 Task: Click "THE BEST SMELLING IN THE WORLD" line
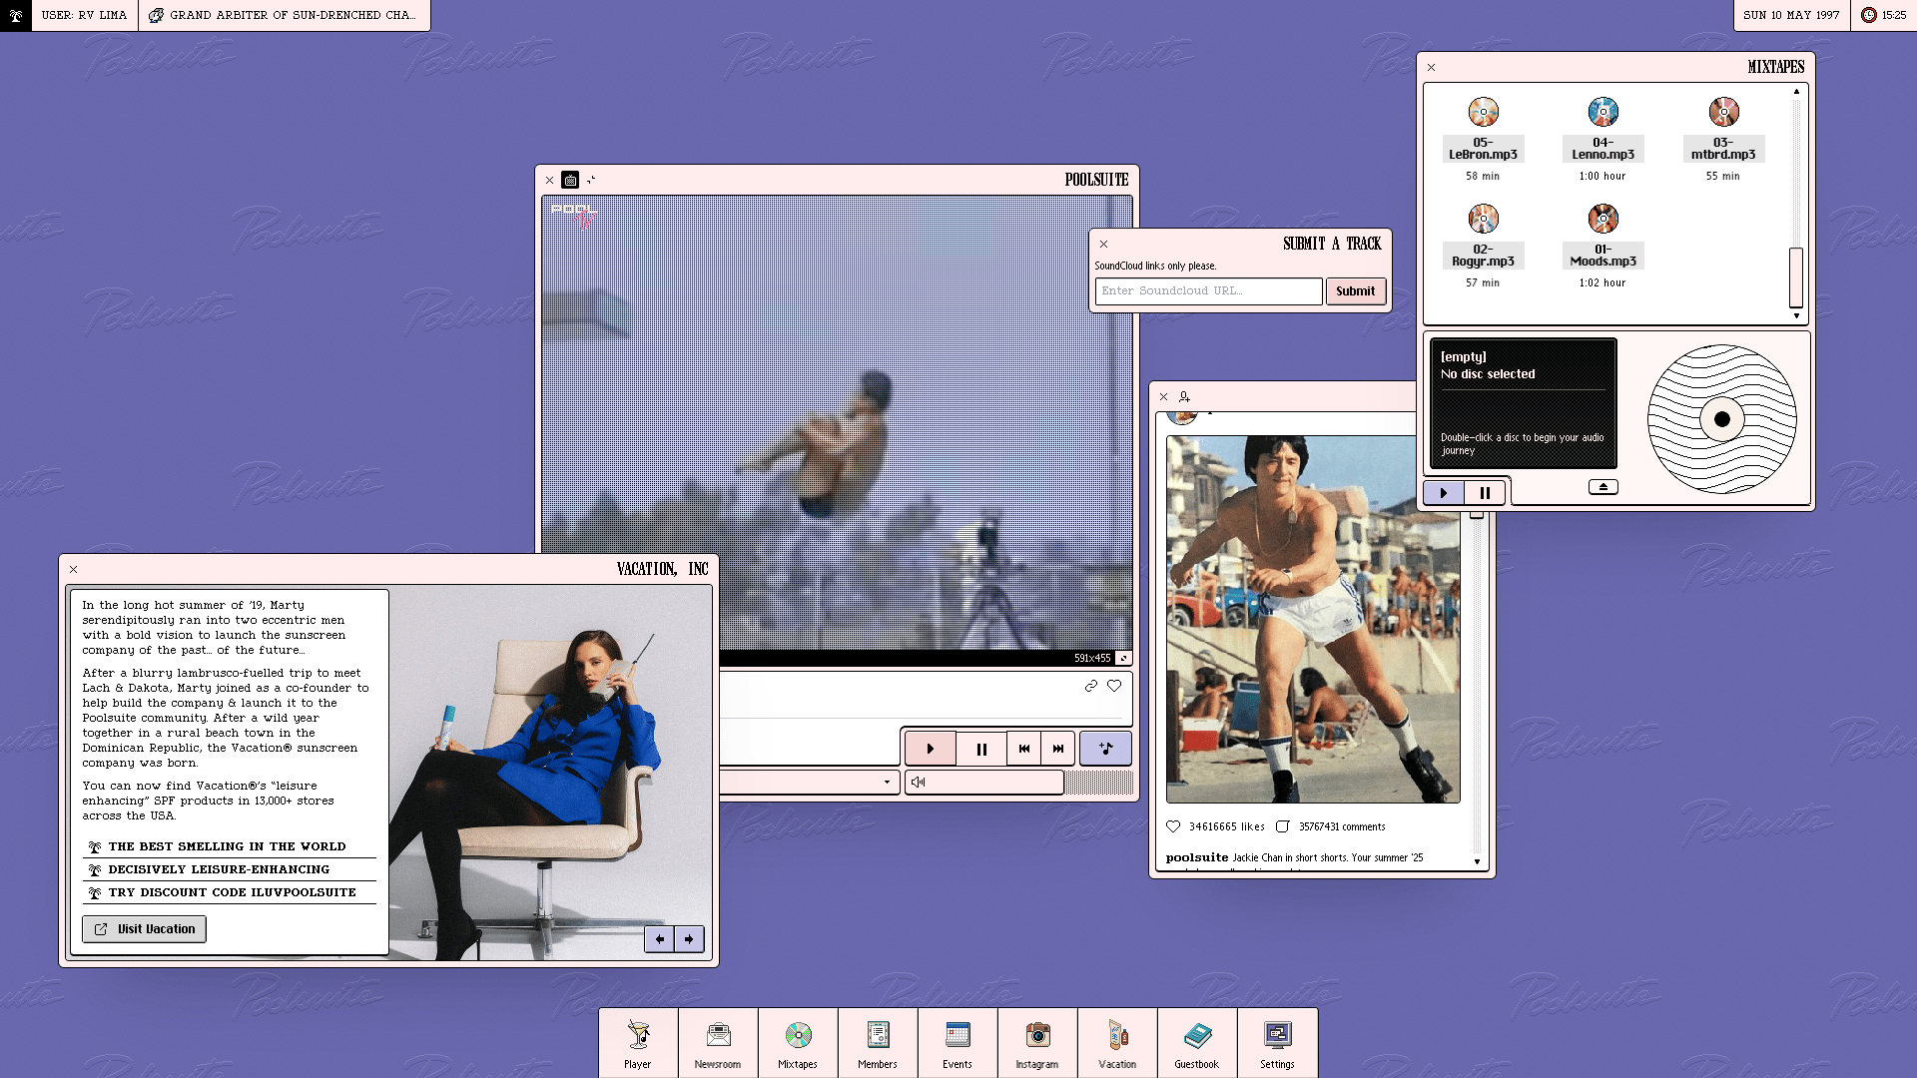[228, 846]
